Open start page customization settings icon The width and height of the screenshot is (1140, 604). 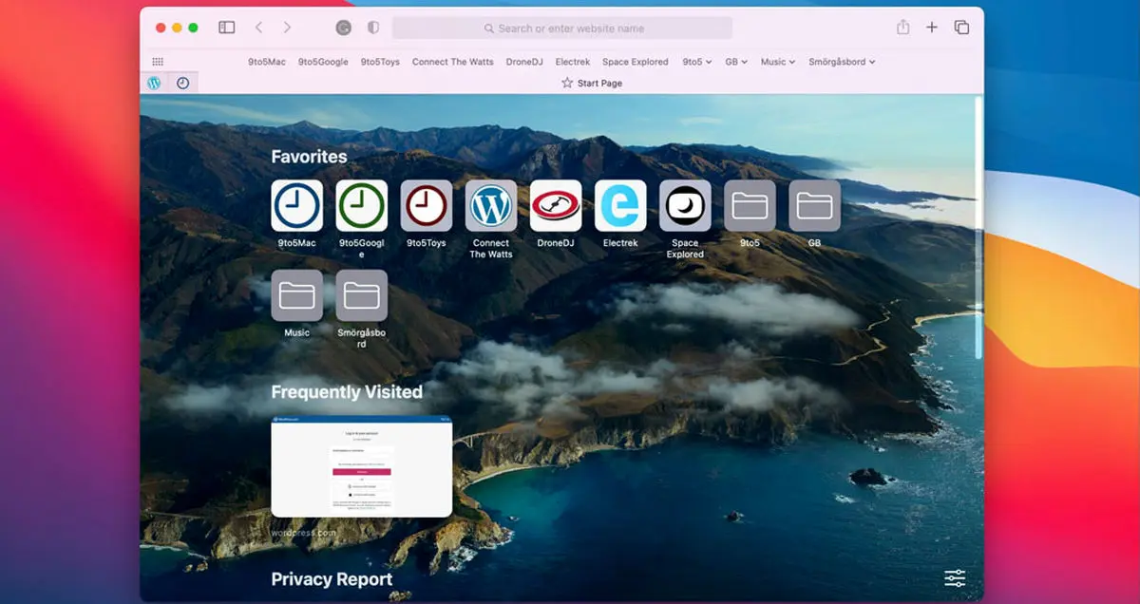point(955,578)
